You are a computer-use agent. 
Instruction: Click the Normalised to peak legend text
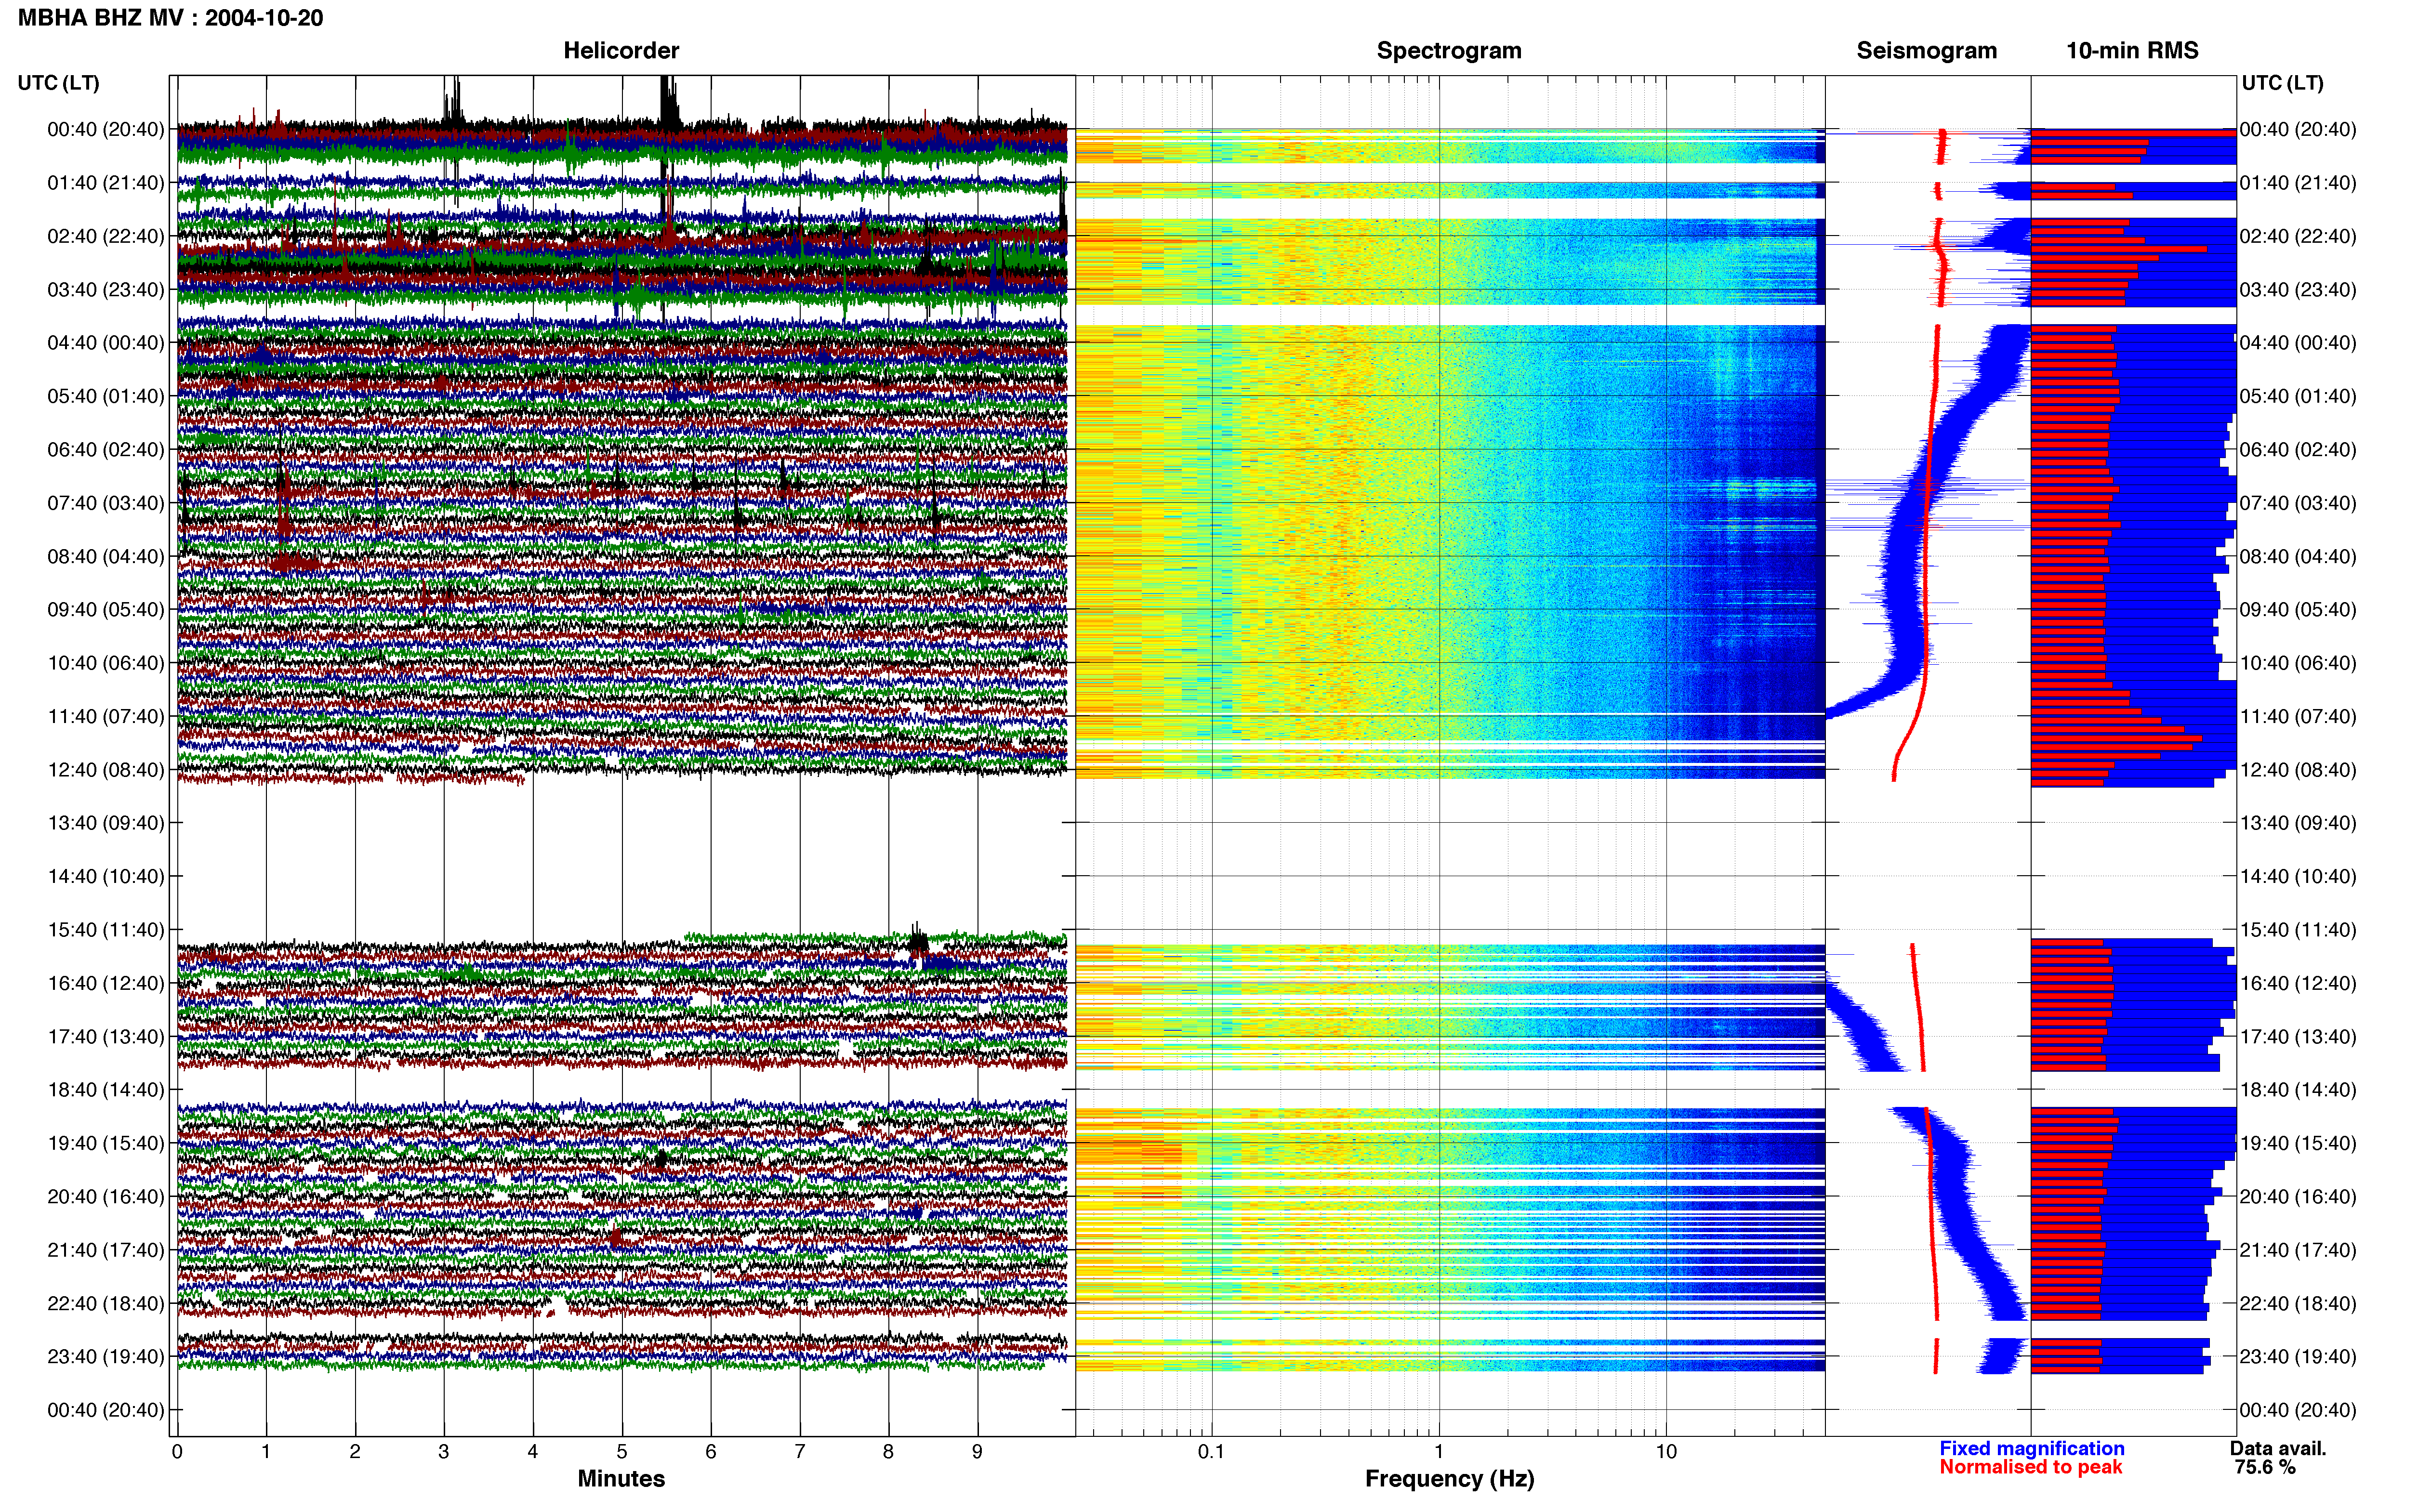pos(2030,1467)
